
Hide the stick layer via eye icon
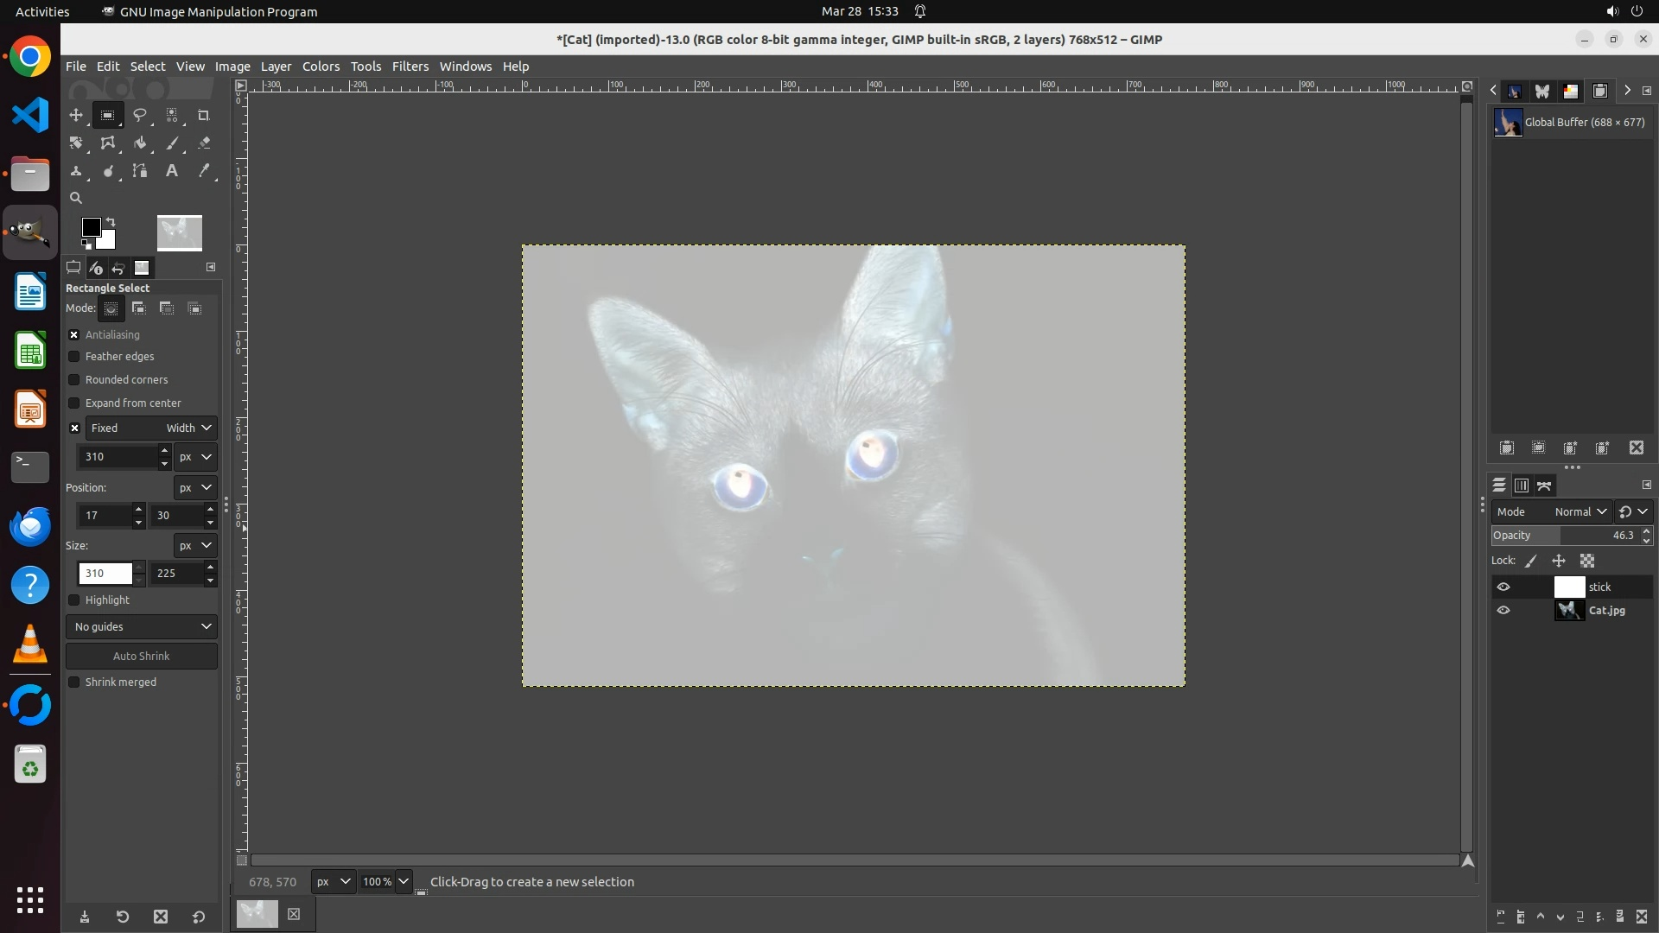point(1503,587)
